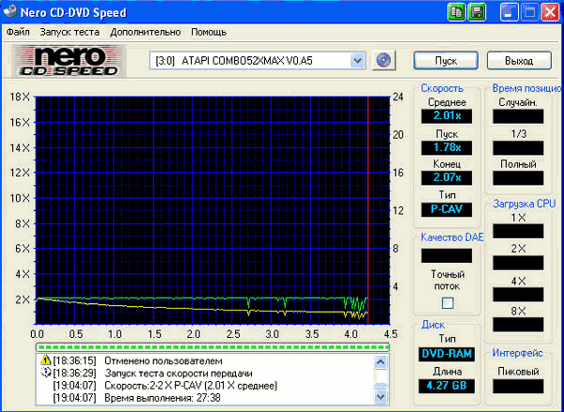564x412 pixels.
Task: Click the Качество DAE value field
Action: (x=446, y=255)
